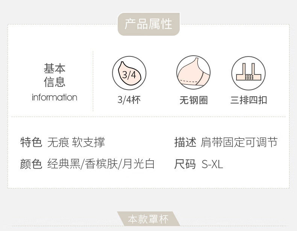Click the 3/4 cup circular icon
The height and width of the screenshot is (231, 297).
click(129, 73)
